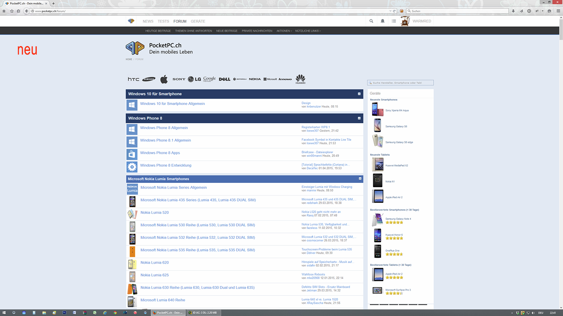Open the NÜTZLICHE LINKS dropdown menu
Screen dimensions: 563x316
pos(308,31)
